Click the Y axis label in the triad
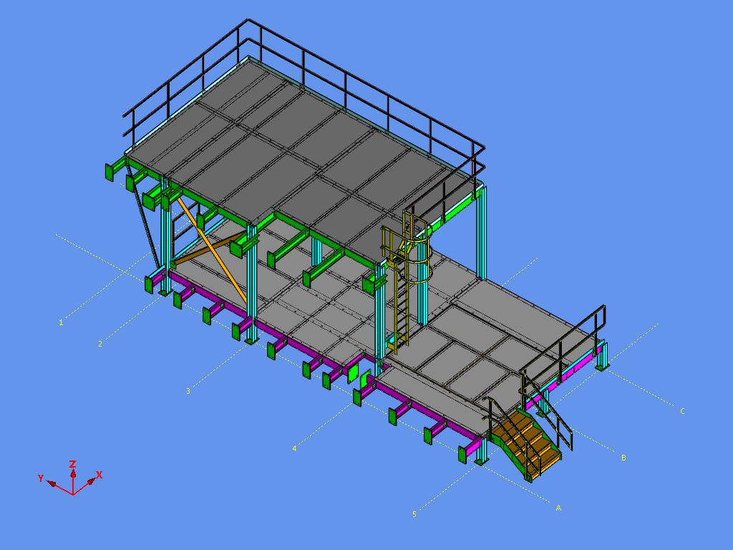733x550 pixels. coord(42,478)
